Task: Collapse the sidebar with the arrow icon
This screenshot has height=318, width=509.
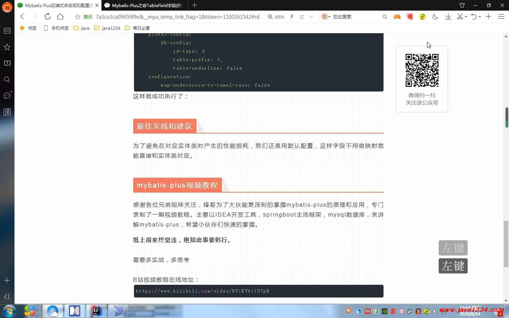Action: 7,296
